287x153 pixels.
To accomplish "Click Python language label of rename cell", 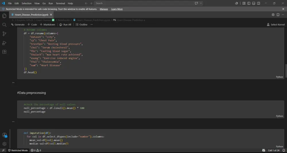I will (279, 77).
